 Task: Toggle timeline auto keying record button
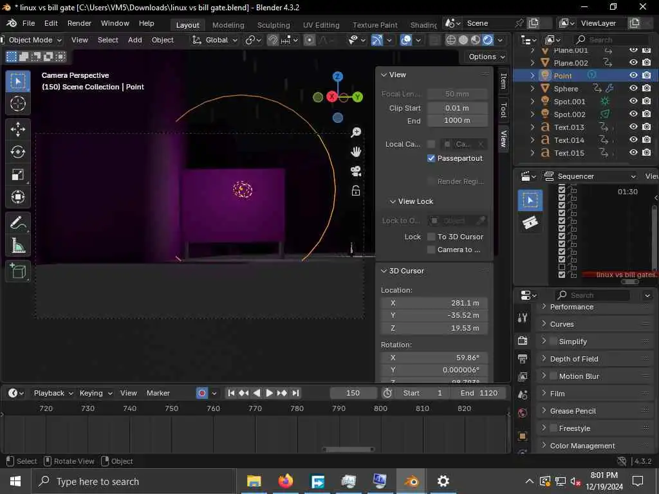[x=201, y=393]
